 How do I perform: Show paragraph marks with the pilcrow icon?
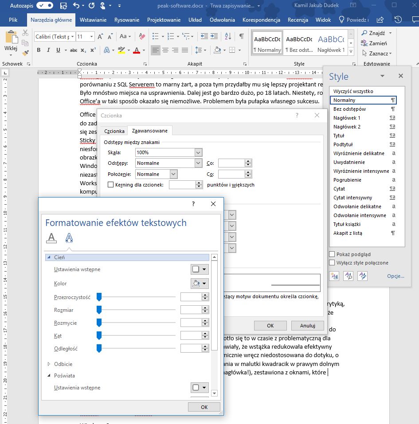click(x=241, y=36)
